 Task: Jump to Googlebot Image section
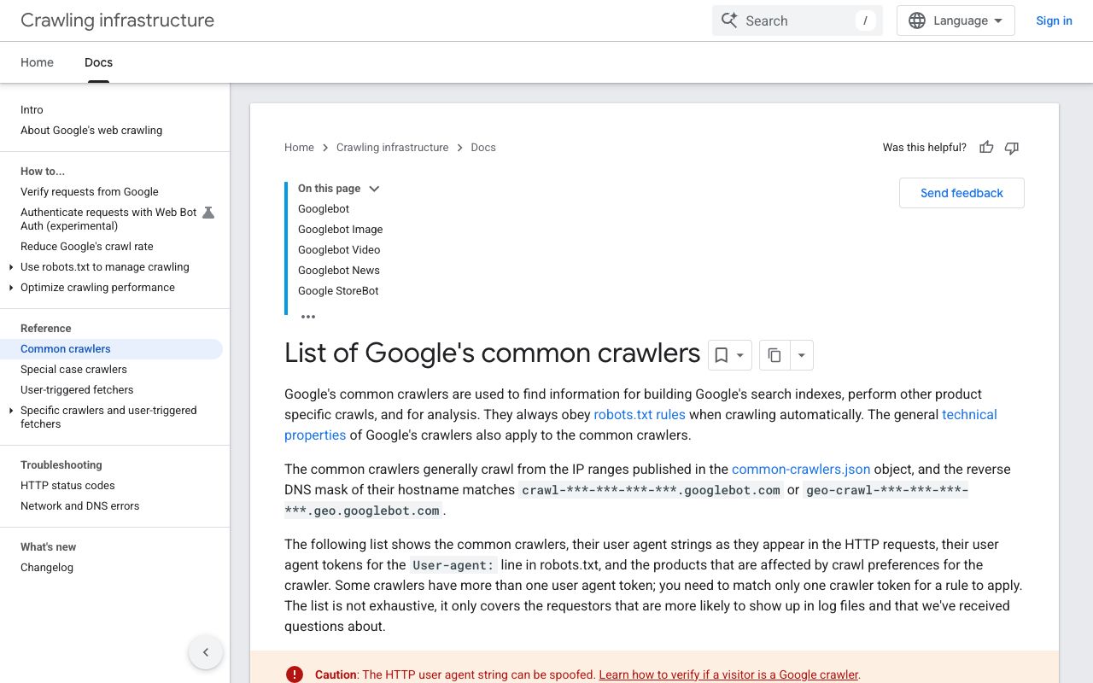[340, 230]
